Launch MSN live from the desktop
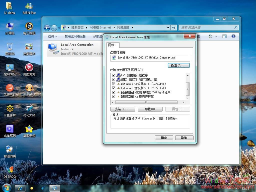The height and width of the screenshot is (192, 256). tap(29, 6)
